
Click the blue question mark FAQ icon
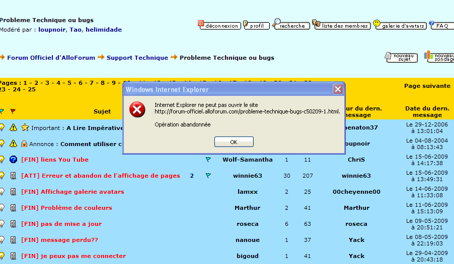tap(431, 24)
